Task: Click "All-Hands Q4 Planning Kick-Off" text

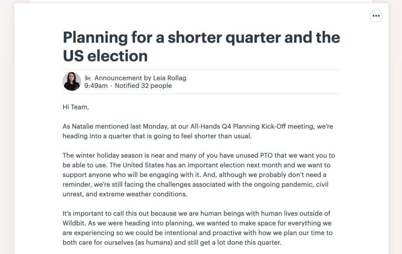Action: pos(238,126)
